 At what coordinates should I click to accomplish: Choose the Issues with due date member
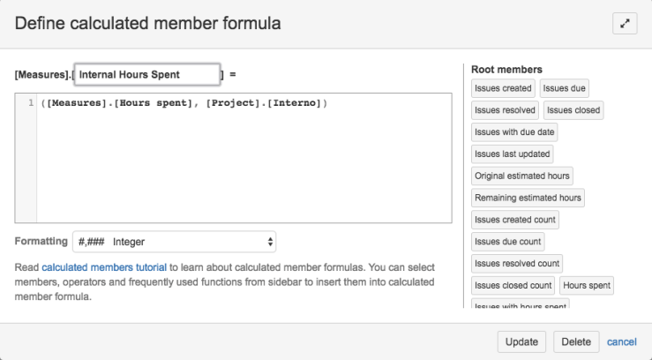pos(514,132)
